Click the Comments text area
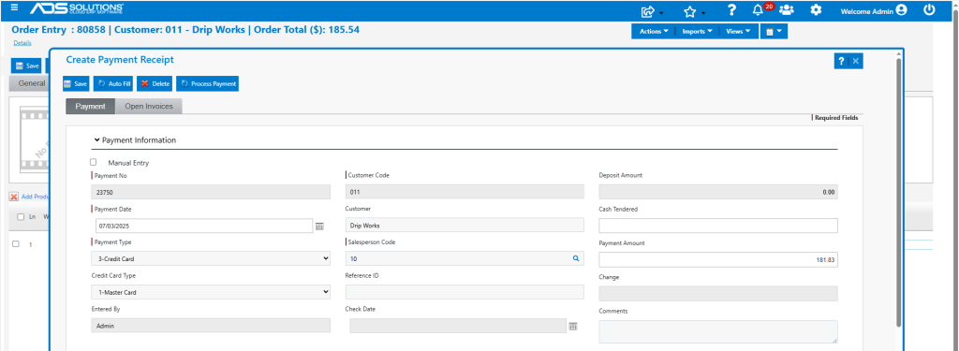 pos(718,331)
